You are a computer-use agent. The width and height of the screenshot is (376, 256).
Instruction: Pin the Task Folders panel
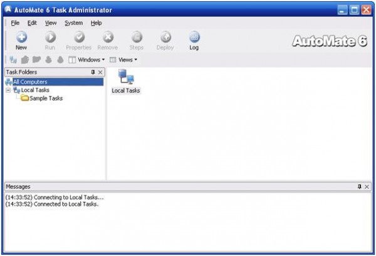pos(93,72)
